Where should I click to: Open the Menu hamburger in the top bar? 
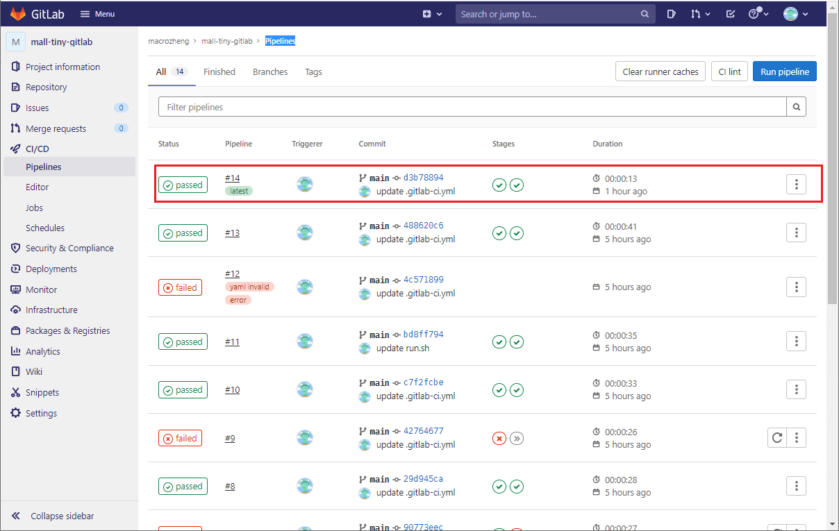(98, 14)
